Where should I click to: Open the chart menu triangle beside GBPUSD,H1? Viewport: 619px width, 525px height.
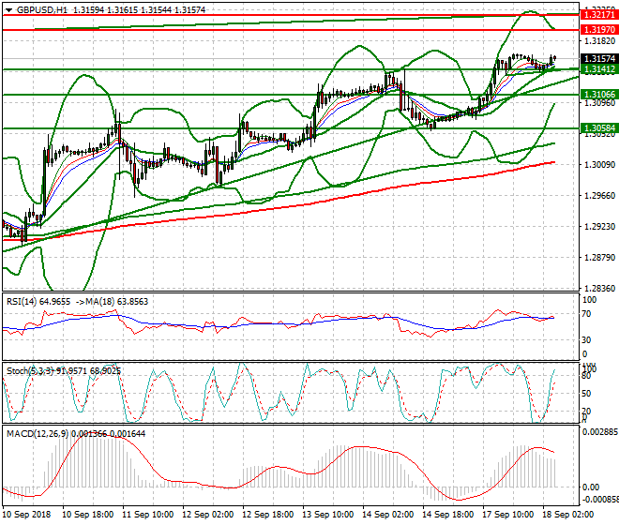click(x=8, y=10)
